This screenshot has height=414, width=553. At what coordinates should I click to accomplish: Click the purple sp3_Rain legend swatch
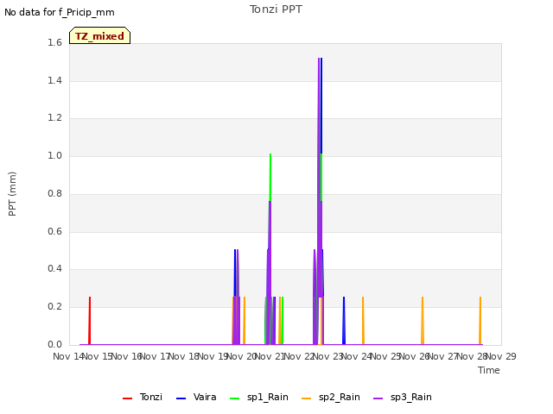pos(378,398)
